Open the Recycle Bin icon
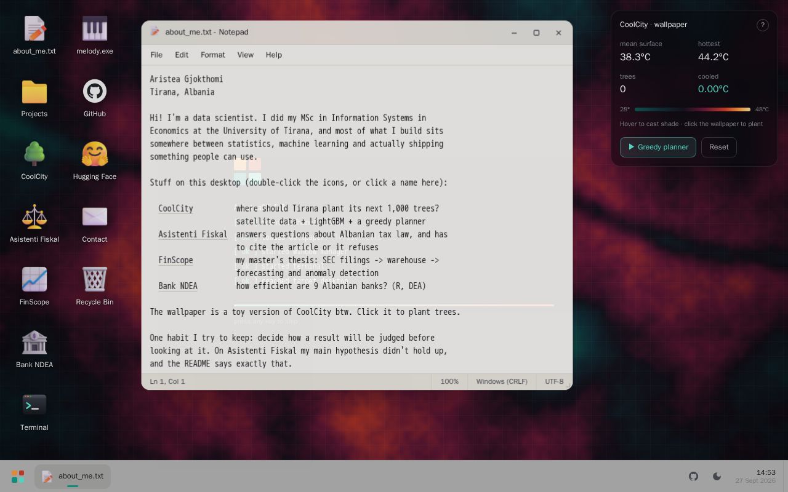 pyautogui.click(x=95, y=287)
